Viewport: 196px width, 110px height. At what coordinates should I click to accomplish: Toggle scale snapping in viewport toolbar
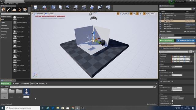(144, 13)
